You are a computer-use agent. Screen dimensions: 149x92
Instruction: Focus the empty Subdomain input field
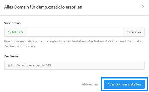[x=75, y=32]
